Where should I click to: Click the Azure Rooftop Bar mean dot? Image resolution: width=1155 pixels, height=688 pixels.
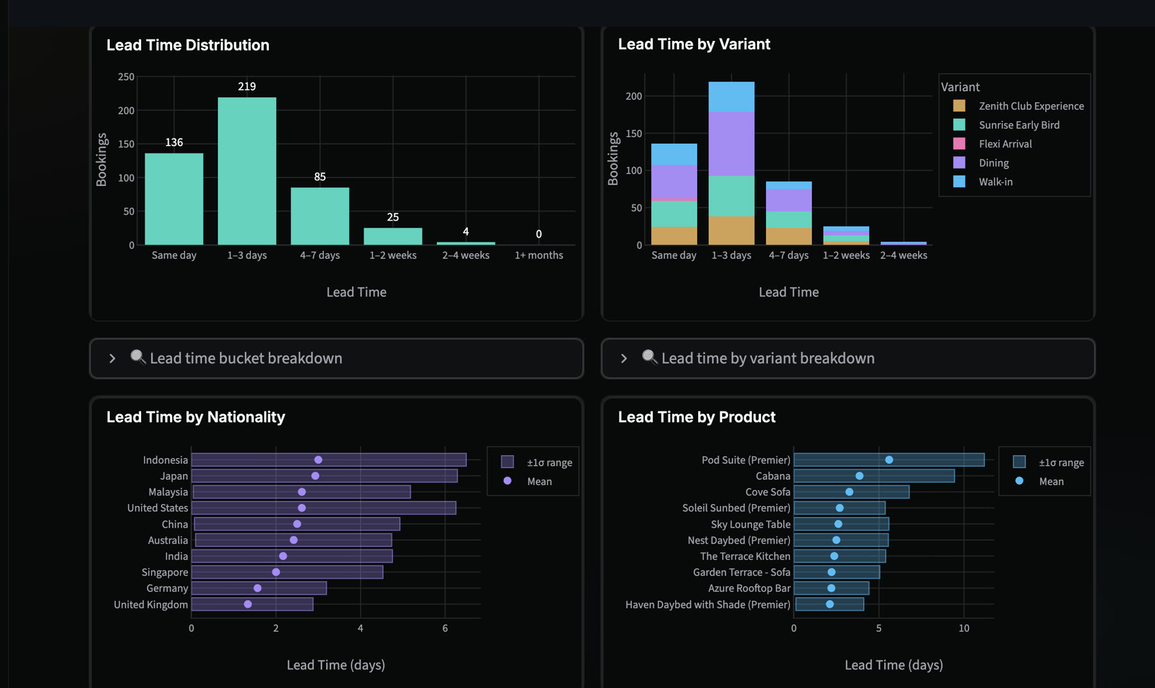pos(832,588)
